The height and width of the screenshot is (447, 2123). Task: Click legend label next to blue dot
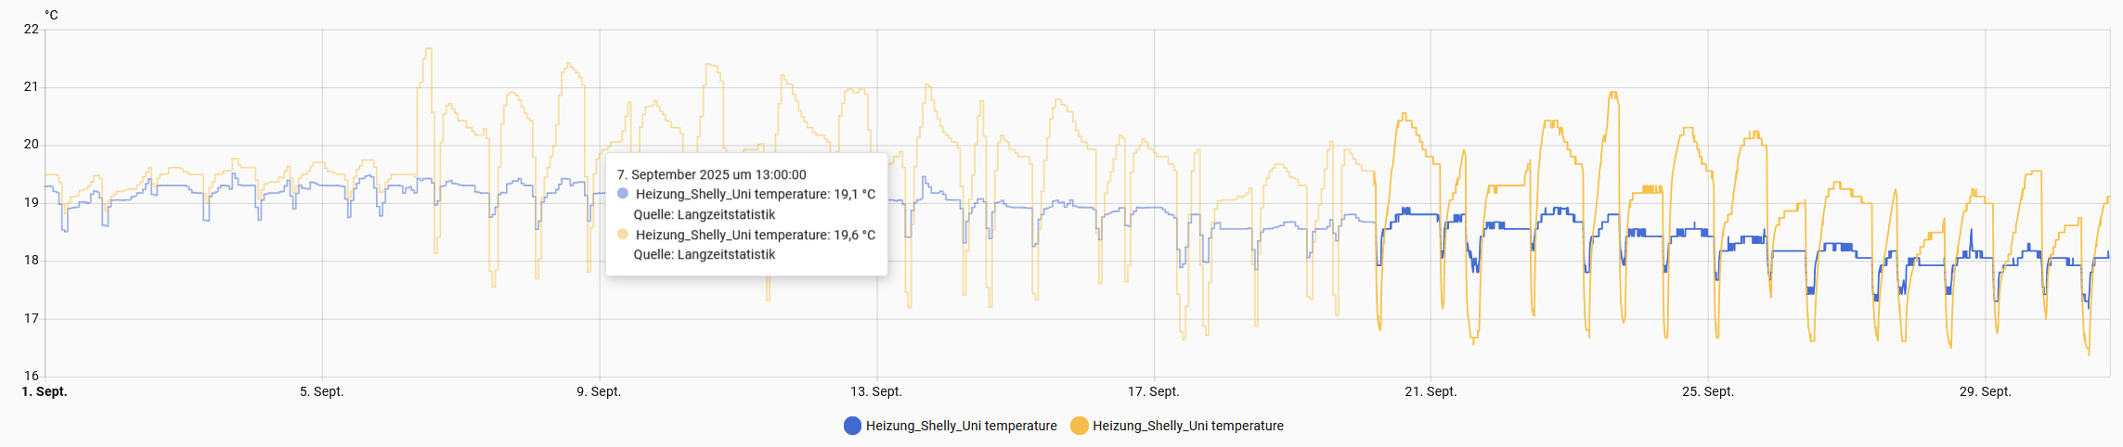click(961, 426)
